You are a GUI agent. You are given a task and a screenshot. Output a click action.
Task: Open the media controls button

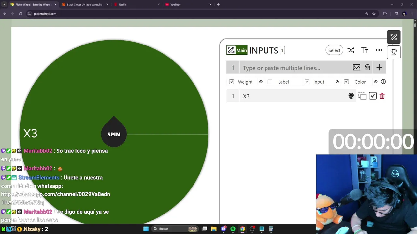click(x=396, y=14)
